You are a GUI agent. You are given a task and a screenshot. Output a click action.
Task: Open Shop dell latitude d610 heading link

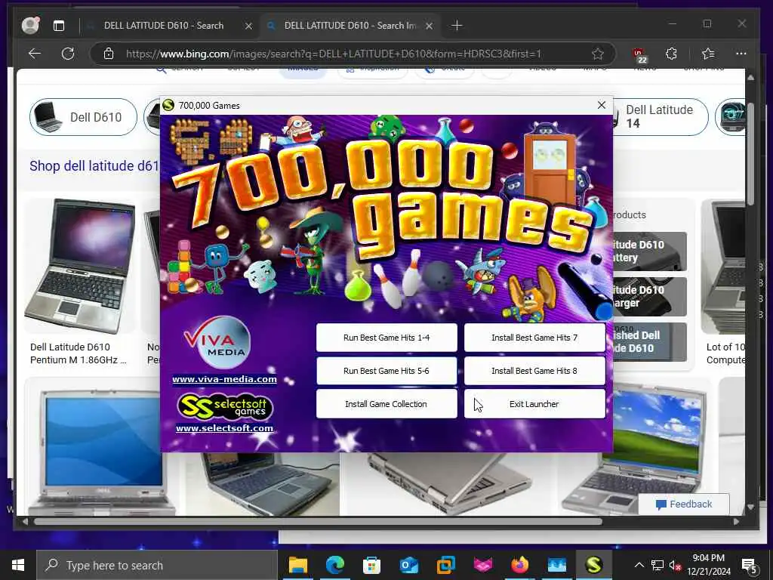[x=94, y=165]
